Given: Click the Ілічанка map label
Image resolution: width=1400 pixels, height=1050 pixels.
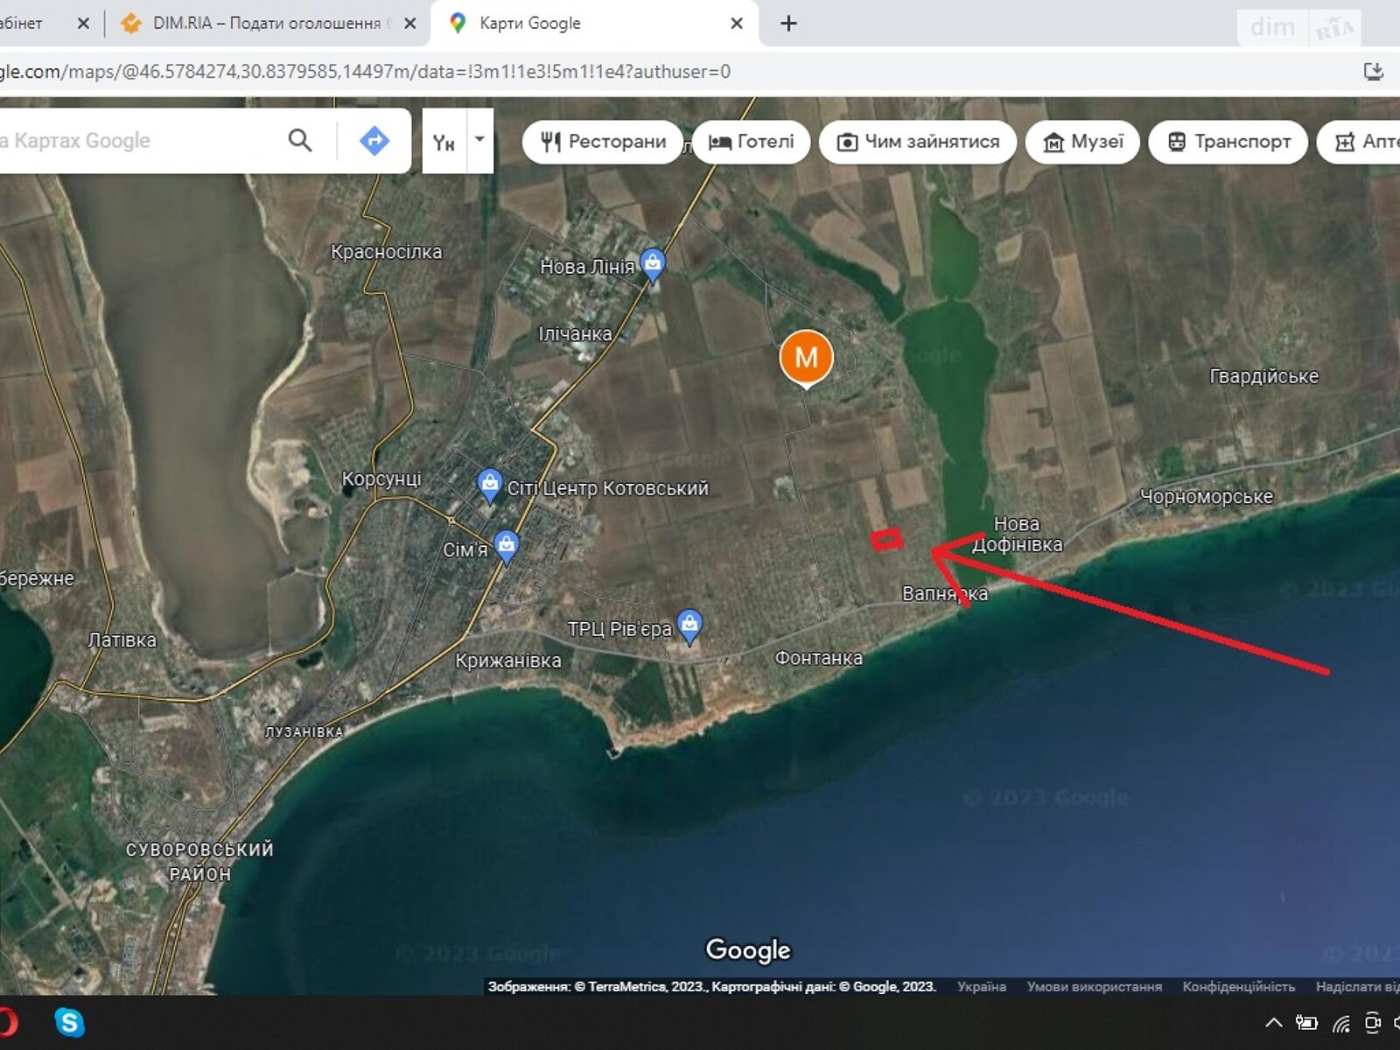Looking at the screenshot, I should coord(575,333).
